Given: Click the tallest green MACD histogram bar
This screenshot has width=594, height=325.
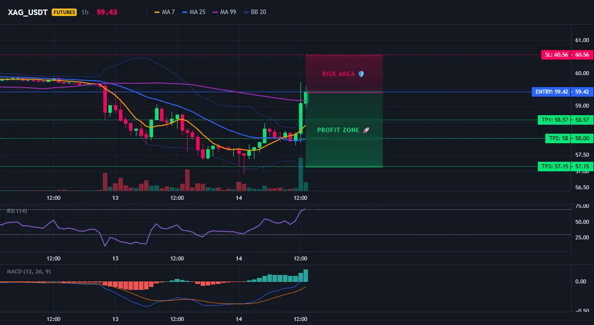Looking at the screenshot, I should pos(306,276).
